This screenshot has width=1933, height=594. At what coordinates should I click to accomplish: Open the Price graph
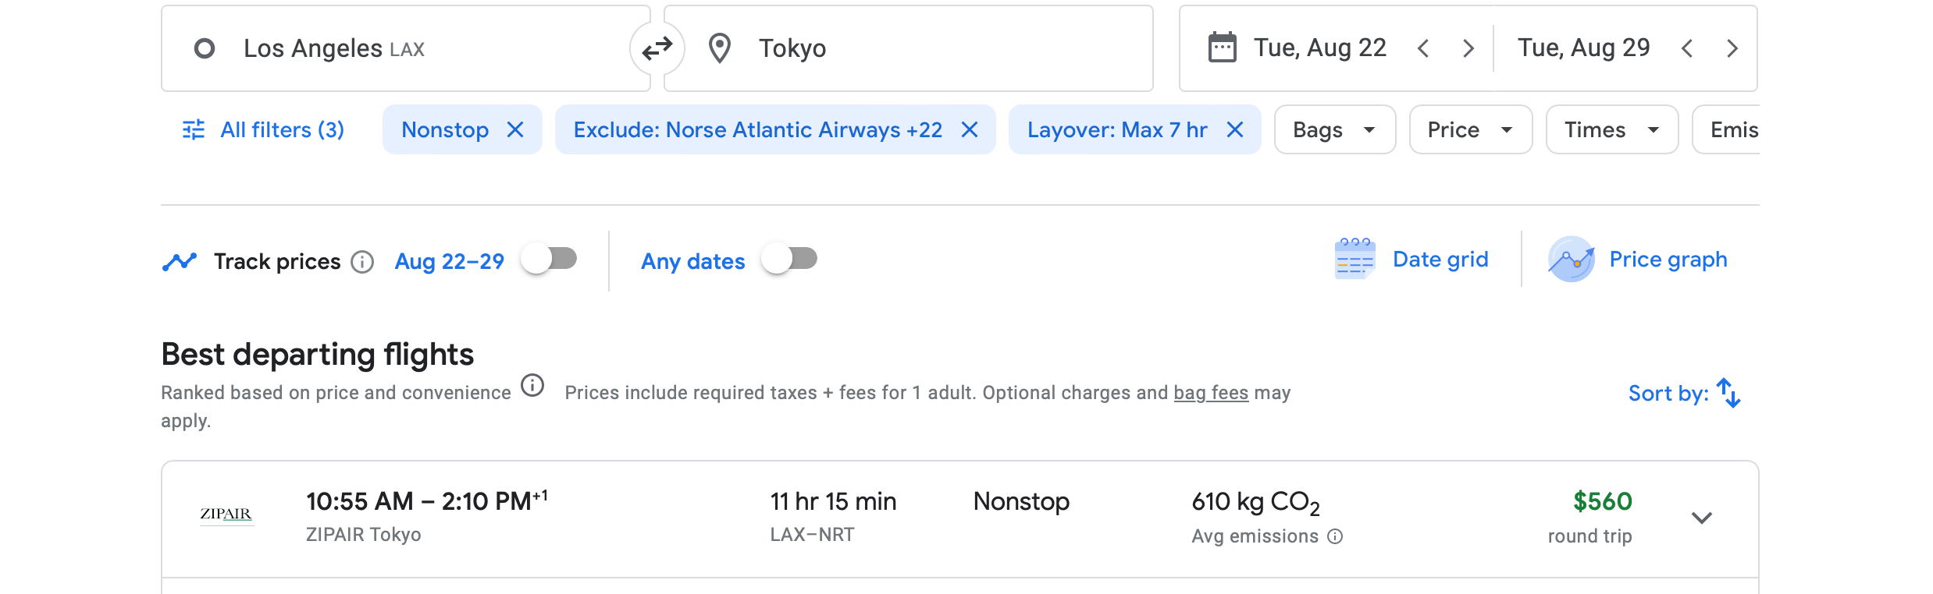[x=1638, y=260]
